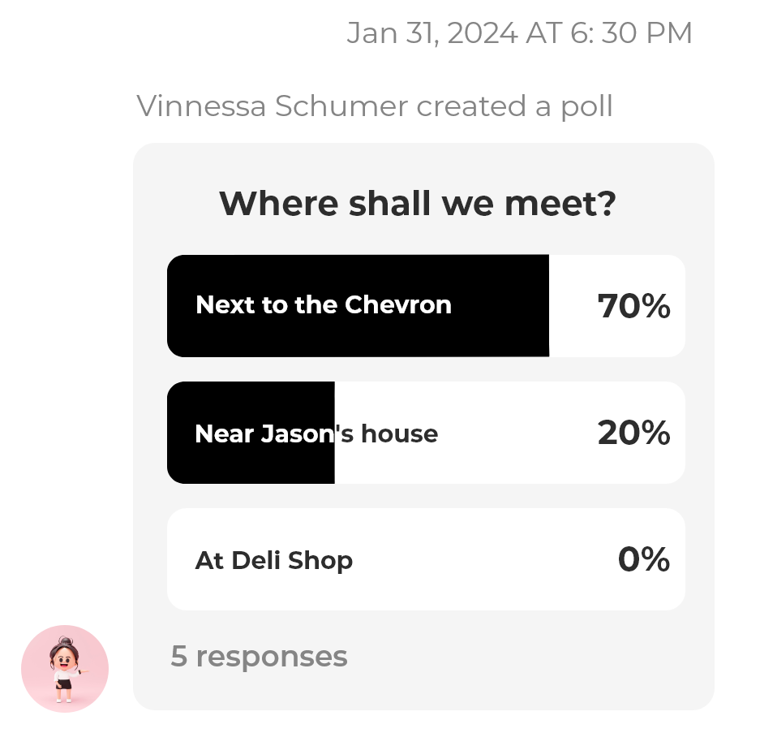This screenshot has height=746, width=760.
Task: Click the Near Jason's house label text
Action: pyautogui.click(x=316, y=433)
